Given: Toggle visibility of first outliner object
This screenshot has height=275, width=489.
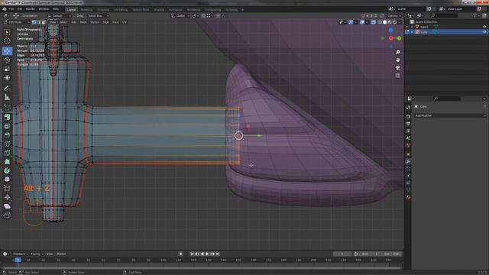Looking at the screenshot, I should (484, 27).
